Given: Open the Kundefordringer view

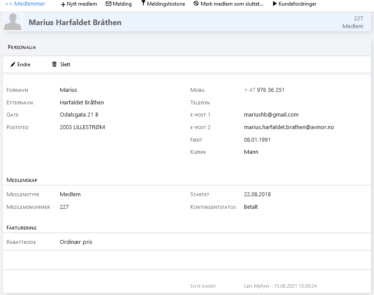Looking at the screenshot, I should point(297,4).
